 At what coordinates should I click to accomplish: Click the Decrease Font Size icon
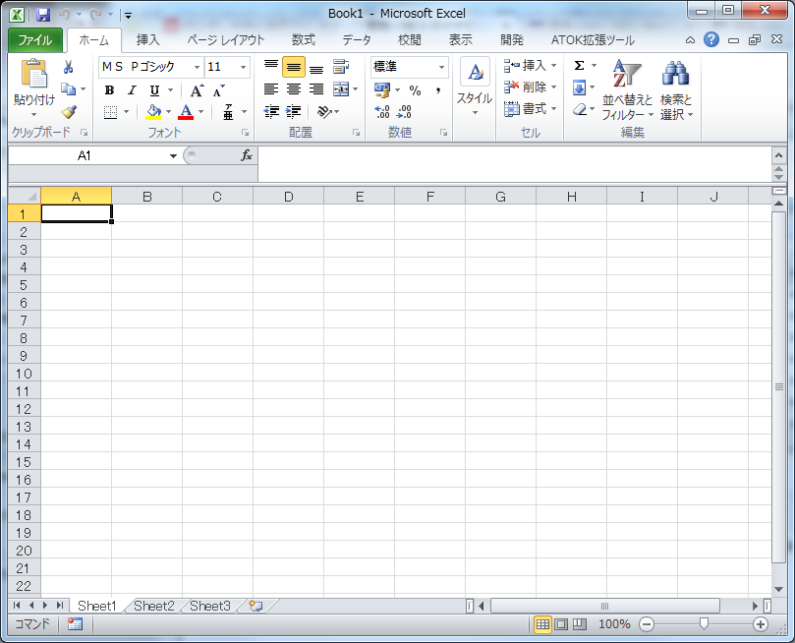coord(218,90)
